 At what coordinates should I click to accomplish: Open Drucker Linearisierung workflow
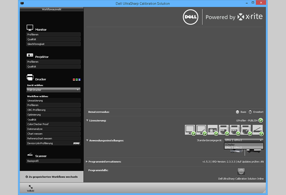pyautogui.click(x=53, y=101)
